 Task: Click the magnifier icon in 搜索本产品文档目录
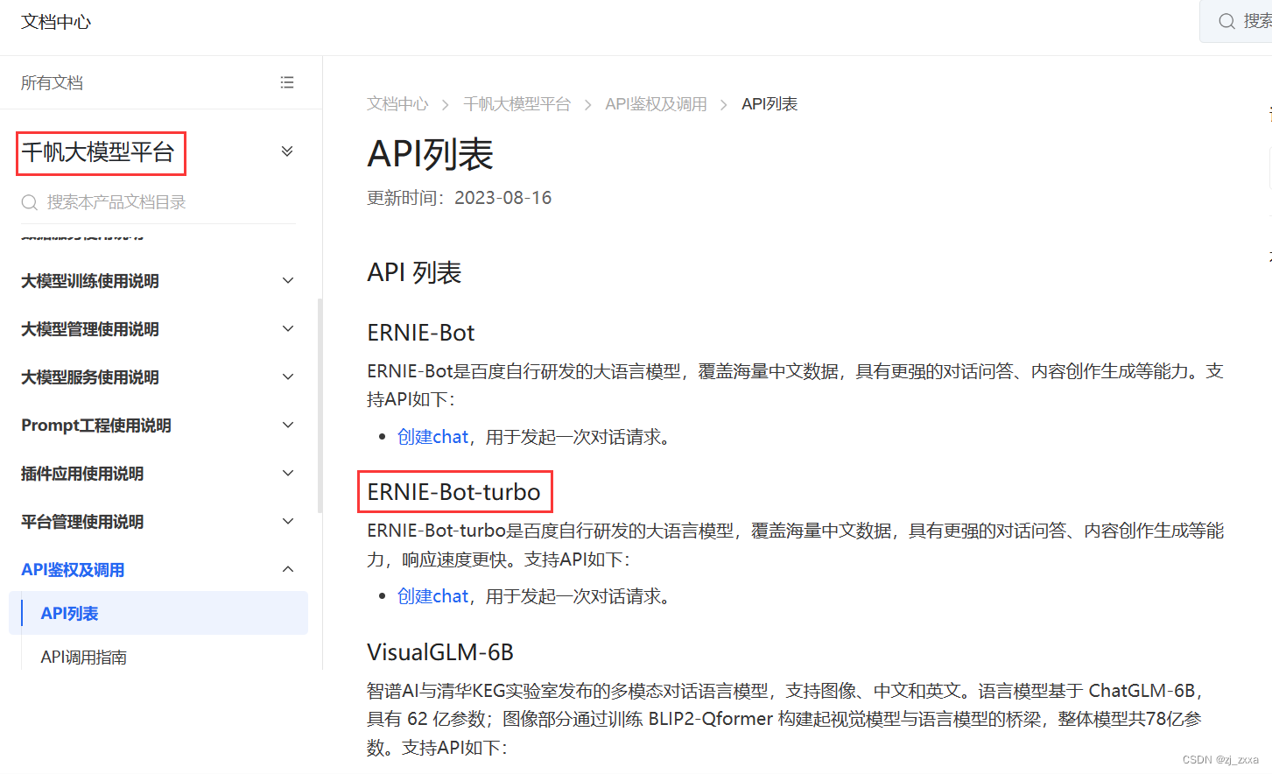coord(30,202)
